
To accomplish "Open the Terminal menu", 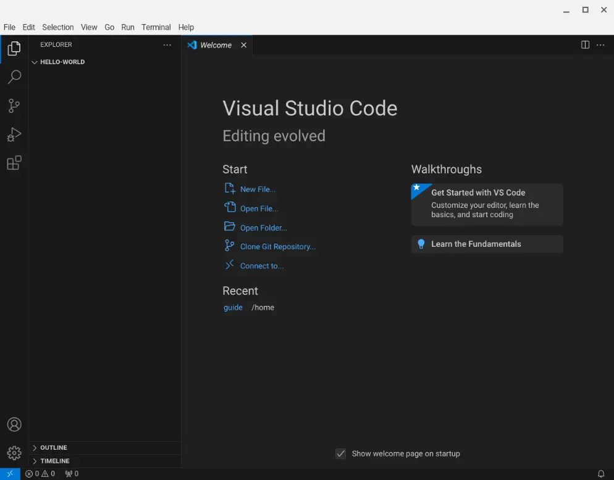I will click(x=156, y=27).
